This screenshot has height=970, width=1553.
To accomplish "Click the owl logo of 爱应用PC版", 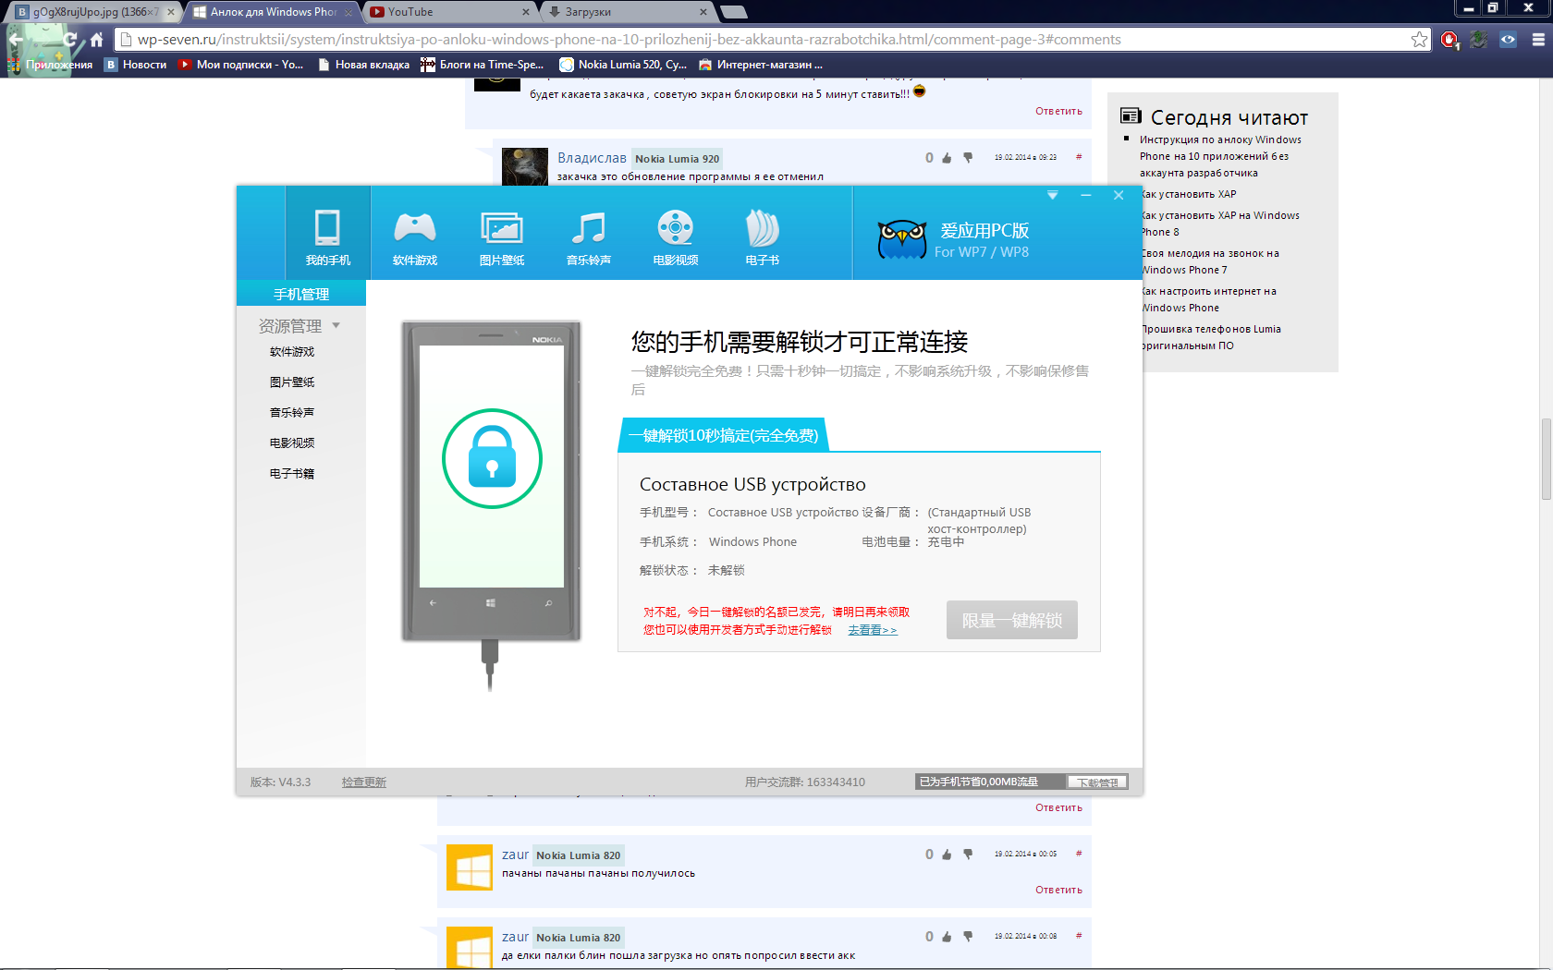I will click(901, 240).
